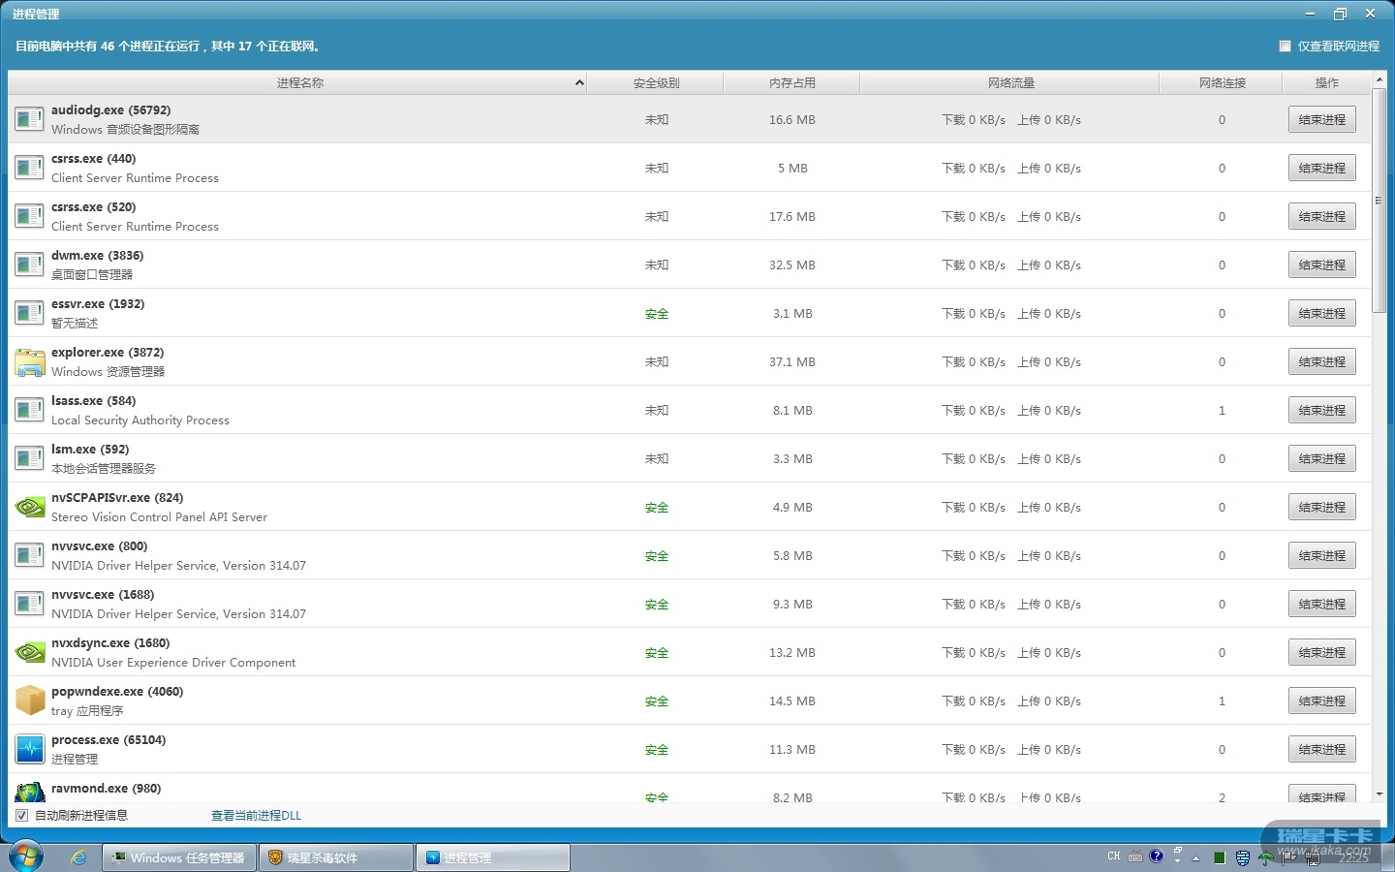Click the audiodg.exe process icon
Screen dimensions: 1395x872
(x=30, y=119)
